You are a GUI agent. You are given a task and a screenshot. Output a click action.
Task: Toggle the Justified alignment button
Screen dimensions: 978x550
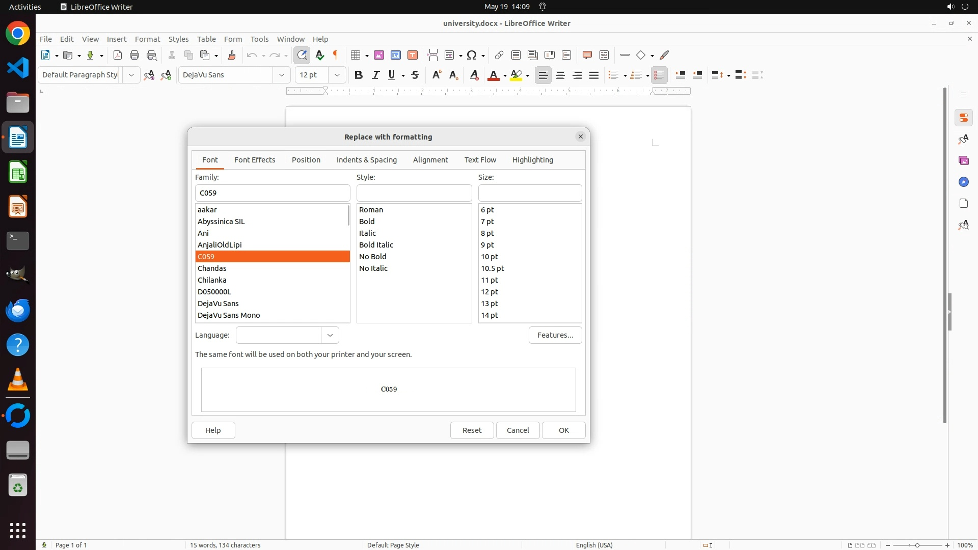[x=594, y=75]
